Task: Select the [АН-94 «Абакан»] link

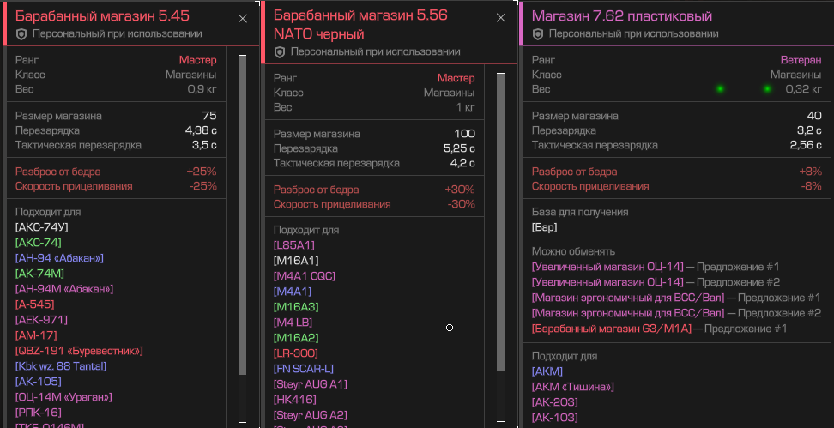Action: click(59, 258)
